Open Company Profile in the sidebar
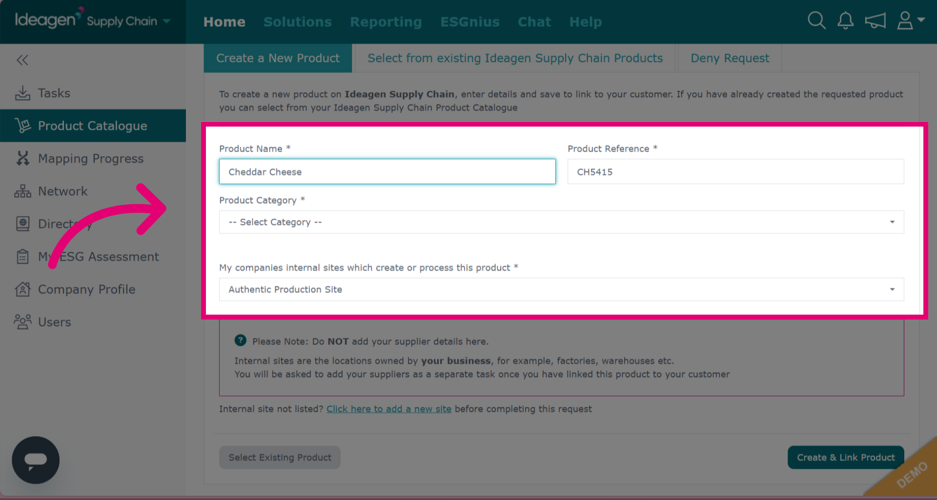This screenshot has width=937, height=500. coord(93,289)
